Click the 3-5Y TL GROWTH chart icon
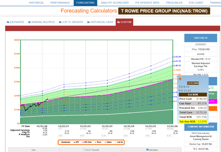 (x=60, y=22)
